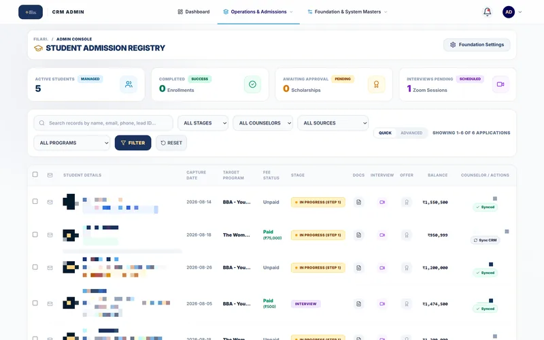This screenshot has width=544, height=340.
Task: Click the Stage column header
Action: (x=298, y=175)
